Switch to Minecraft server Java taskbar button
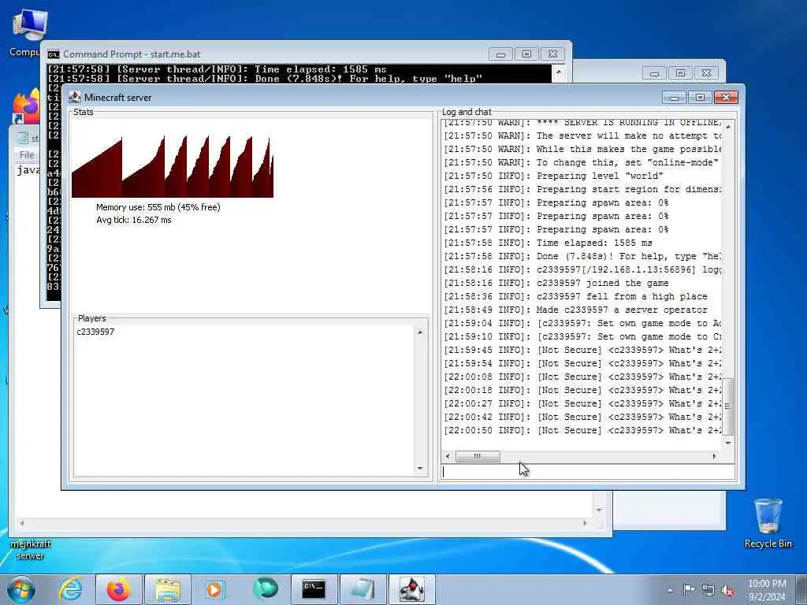This screenshot has height=605, width=807. click(x=411, y=589)
